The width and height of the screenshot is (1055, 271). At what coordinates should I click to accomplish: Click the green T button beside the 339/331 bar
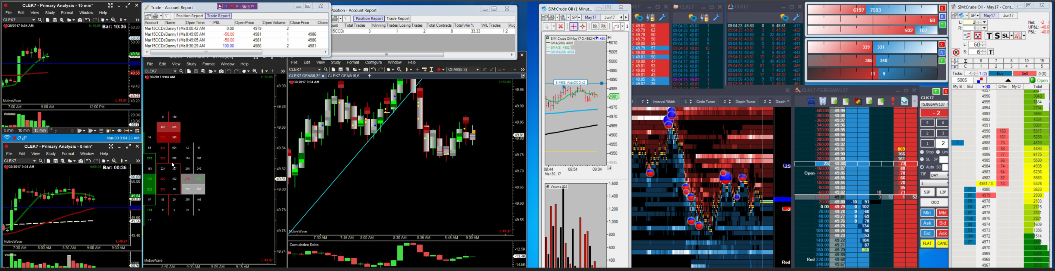click(x=942, y=61)
